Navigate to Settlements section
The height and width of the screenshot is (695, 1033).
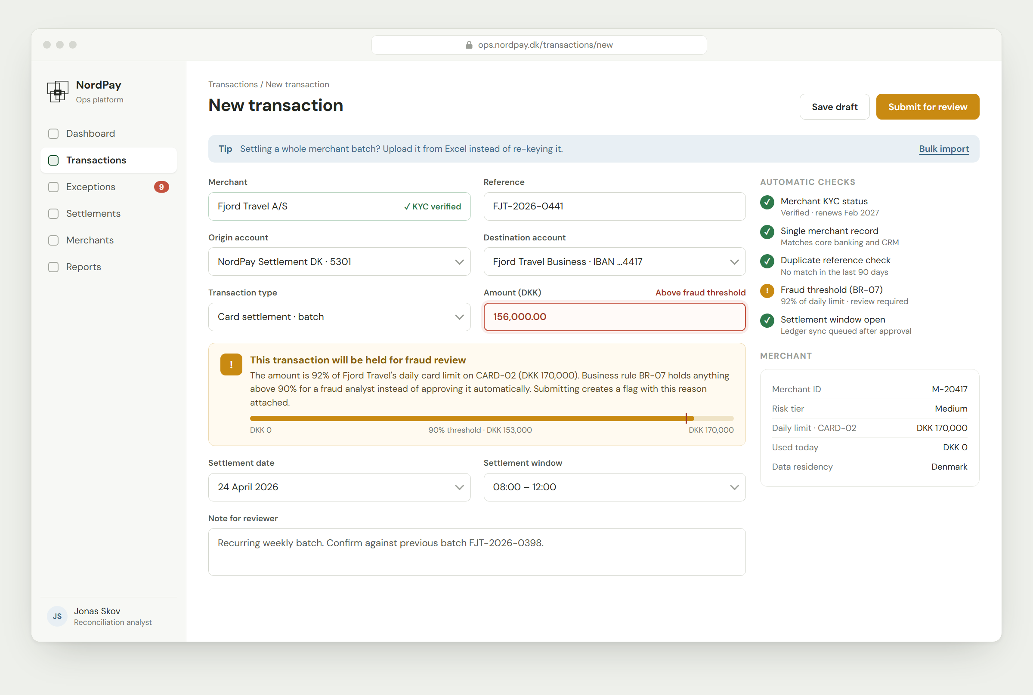[108, 214]
